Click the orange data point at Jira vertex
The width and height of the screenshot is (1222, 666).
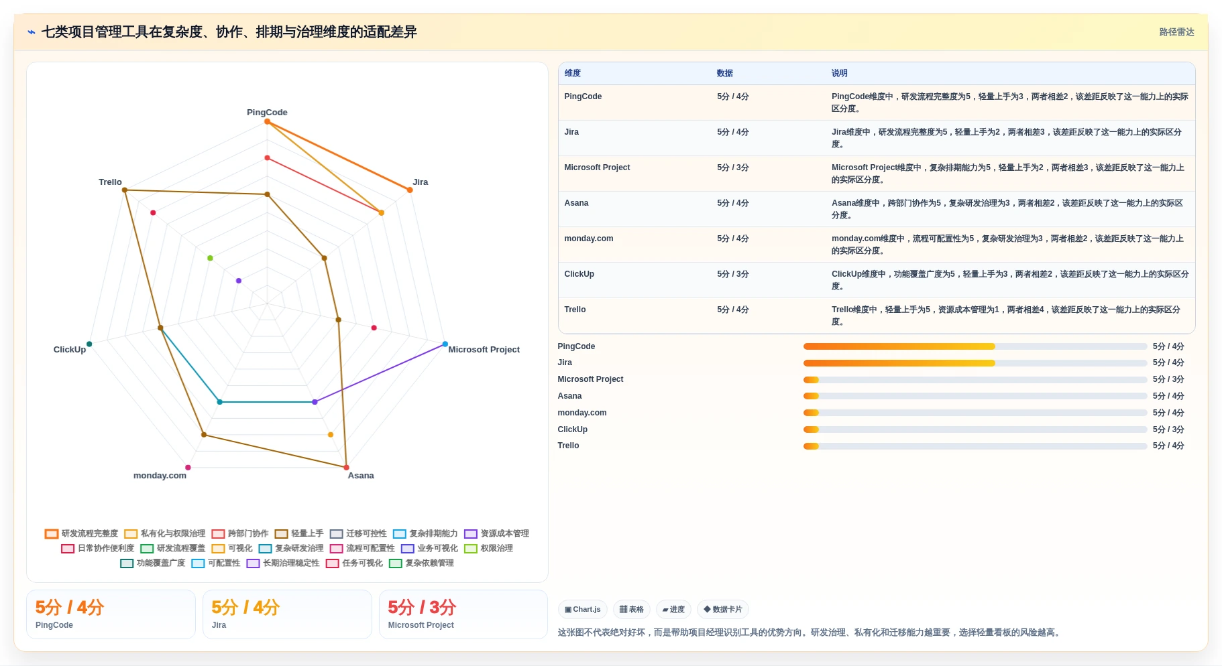tap(410, 190)
